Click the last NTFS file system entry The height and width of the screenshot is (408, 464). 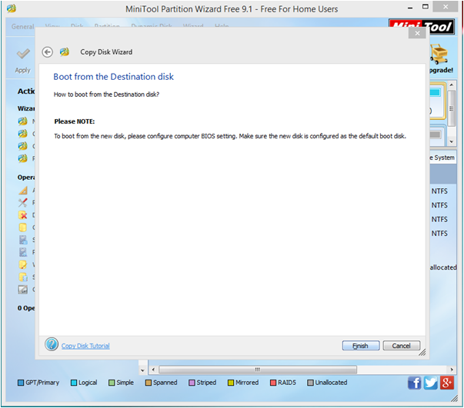point(439,234)
